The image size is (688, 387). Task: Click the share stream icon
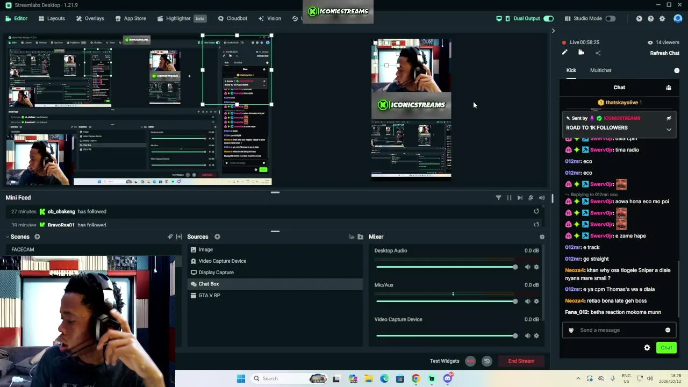point(598,53)
